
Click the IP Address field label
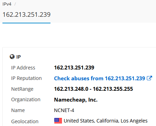23,68
